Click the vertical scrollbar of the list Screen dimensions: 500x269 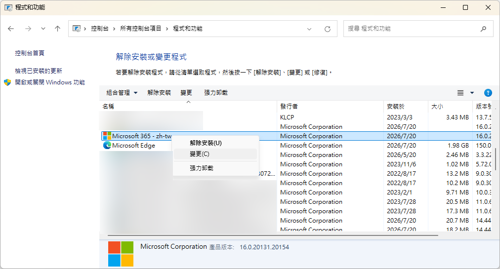pos(495,159)
